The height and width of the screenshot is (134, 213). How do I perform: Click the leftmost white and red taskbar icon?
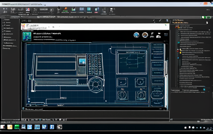[3, 127]
